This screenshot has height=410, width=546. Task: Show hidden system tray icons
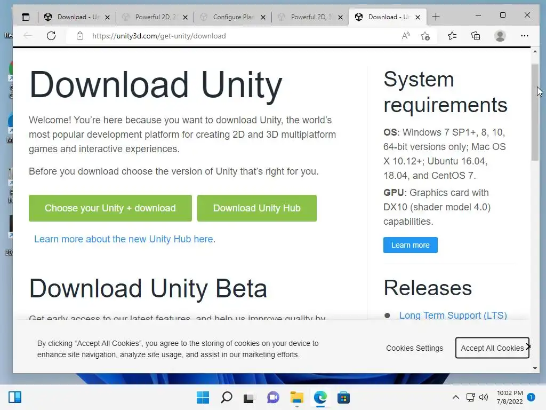click(x=455, y=397)
